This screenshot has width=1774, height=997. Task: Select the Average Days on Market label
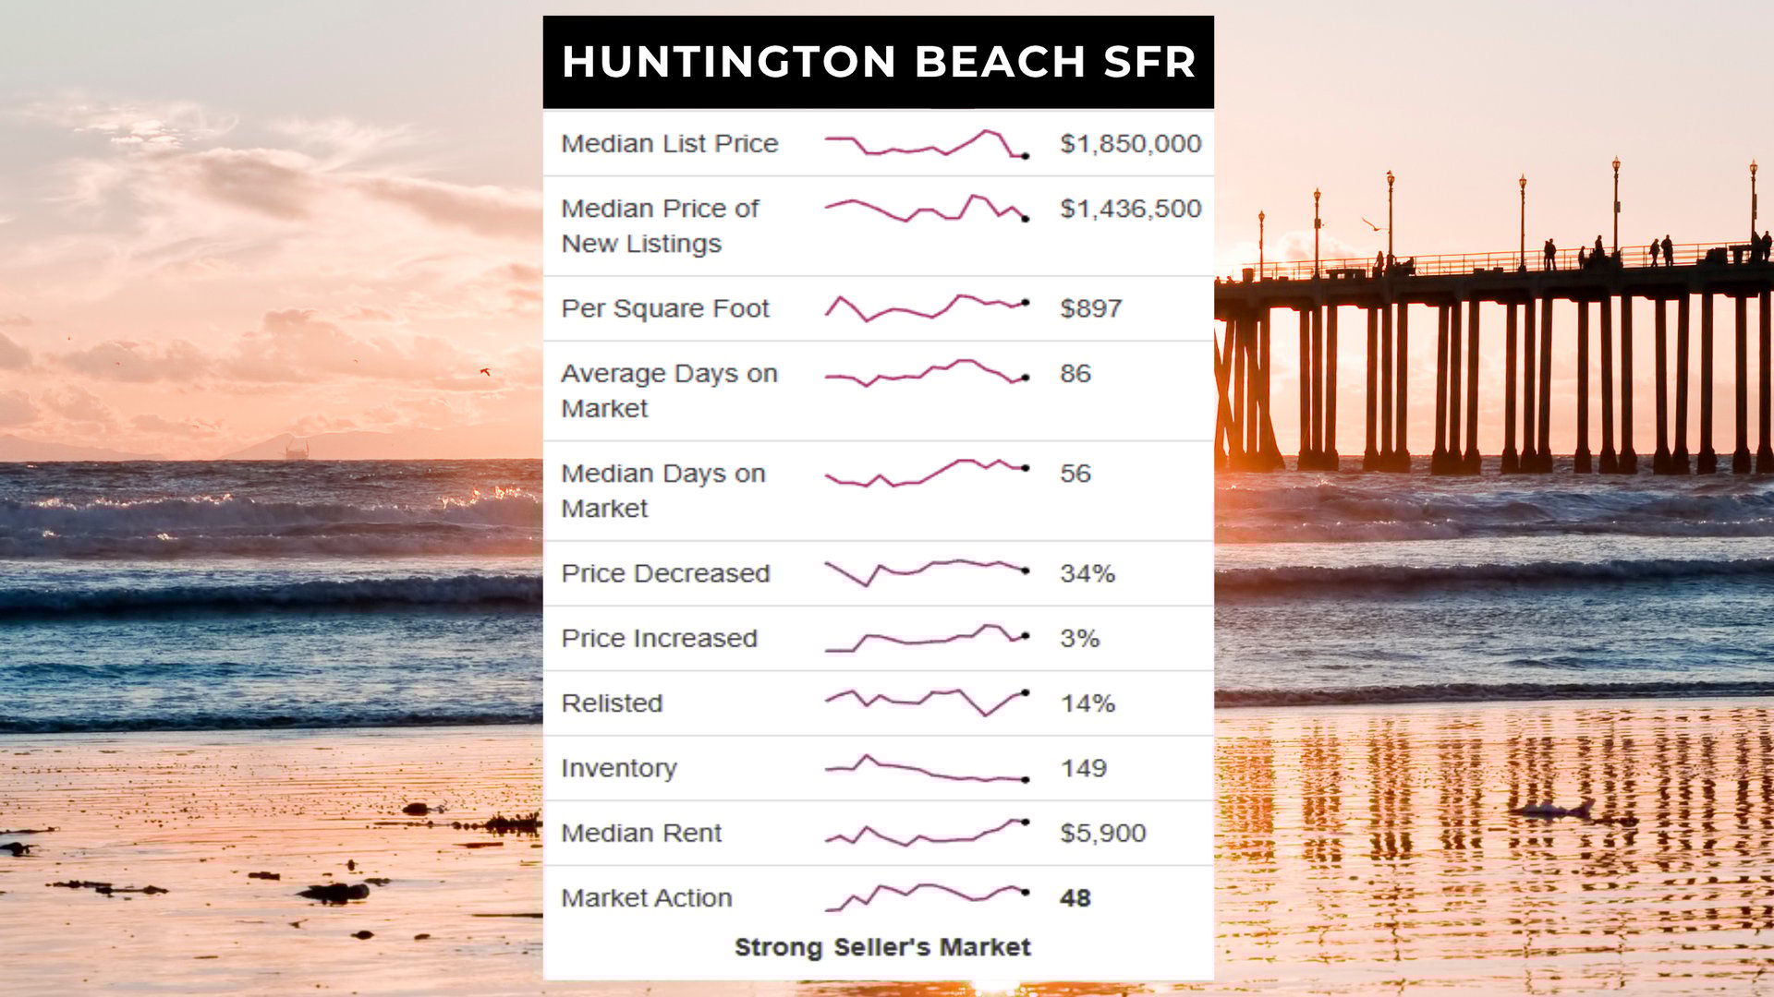point(669,390)
